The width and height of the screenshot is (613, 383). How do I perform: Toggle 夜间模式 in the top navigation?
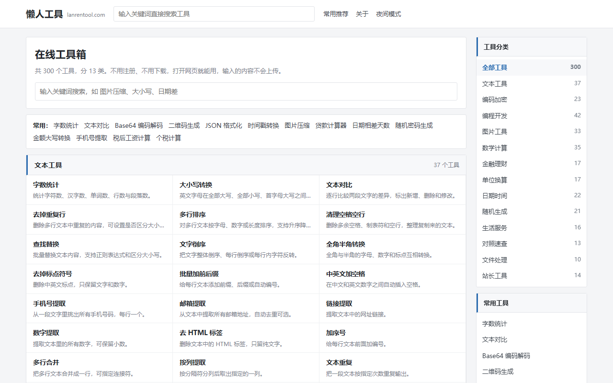point(388,14)
